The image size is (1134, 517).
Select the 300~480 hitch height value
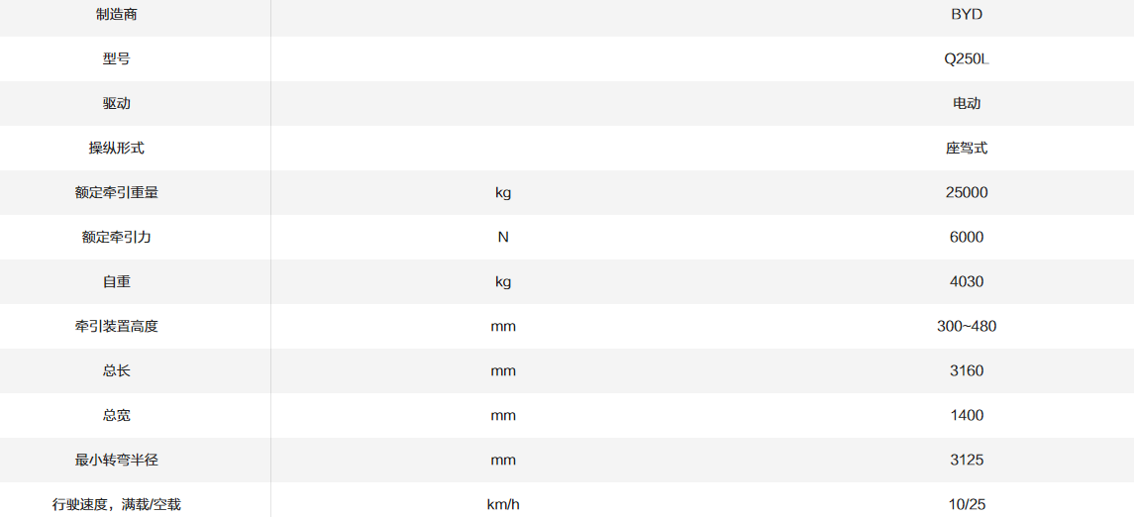[x=966, y=327]
